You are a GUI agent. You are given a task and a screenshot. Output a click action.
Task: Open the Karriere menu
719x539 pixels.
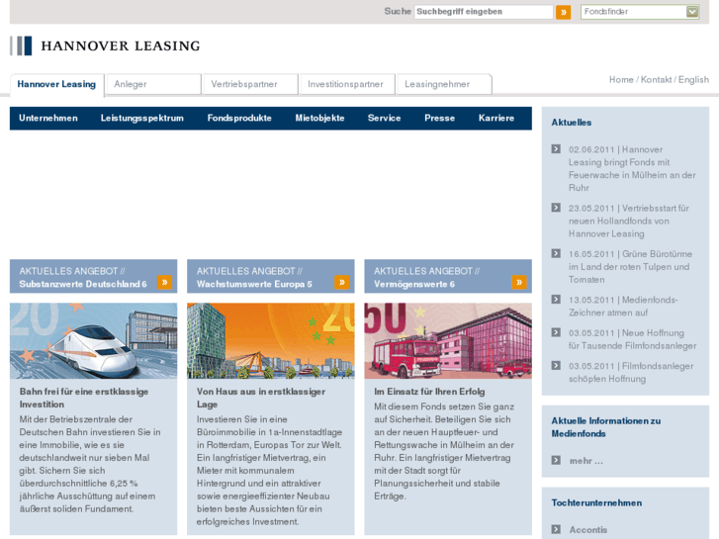pos(496,119)
